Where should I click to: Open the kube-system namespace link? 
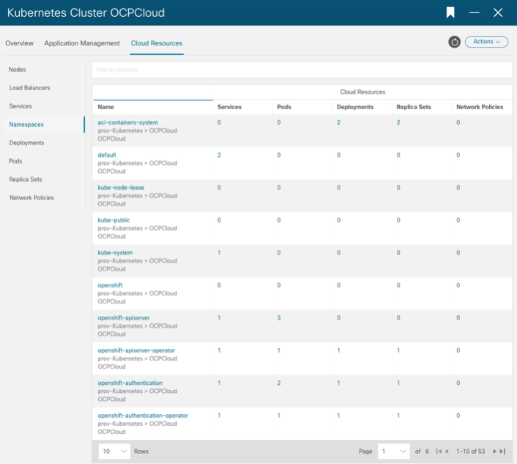(115, 253)
